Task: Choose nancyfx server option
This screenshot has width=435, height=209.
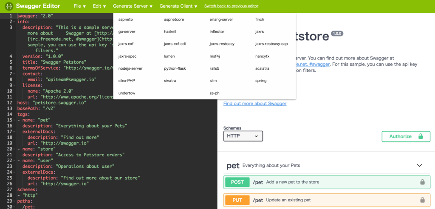Action: click(x=262, y=56)
